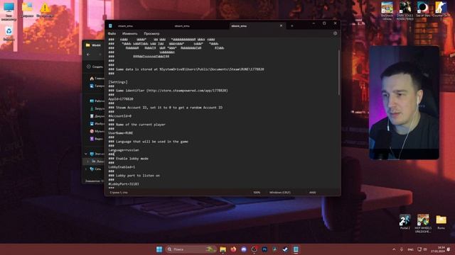Close the active steam_emu tab
Screen dimensions: 455x255
[x=281, y=25]
